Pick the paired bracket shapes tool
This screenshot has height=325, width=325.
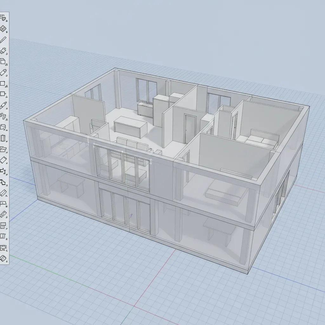pos(3,171)
